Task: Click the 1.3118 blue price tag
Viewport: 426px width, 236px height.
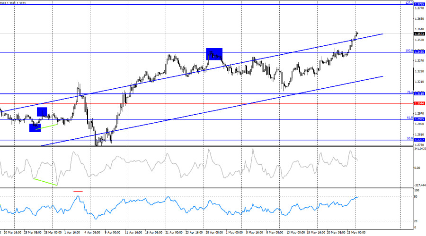Action: coord(419,94)
